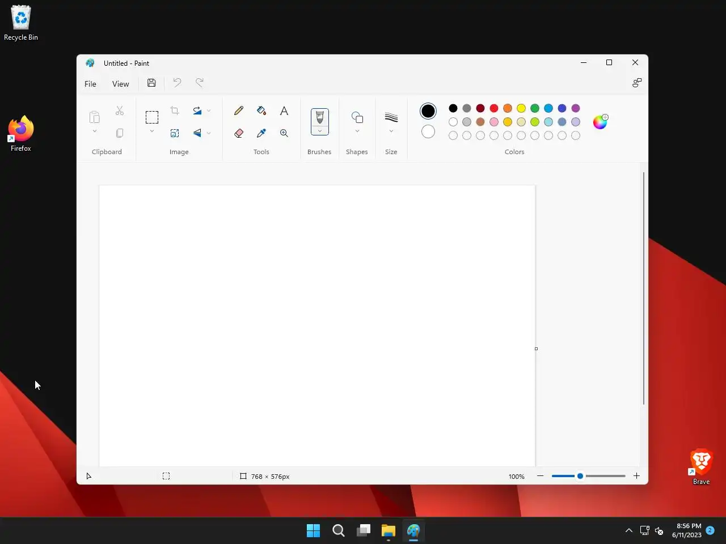This screenshot has height=544, width=726.
Task: Choose the orange color swatch
Action: point(508,108)
